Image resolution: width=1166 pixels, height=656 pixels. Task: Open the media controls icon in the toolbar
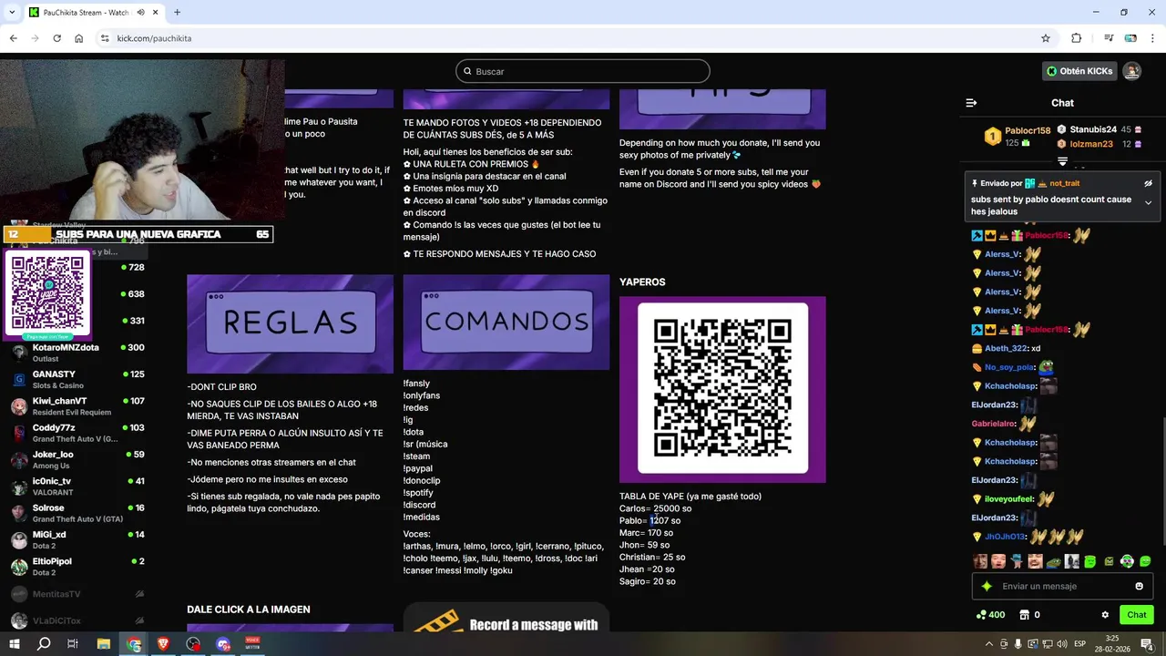pyautogui.click(x=1109, y=38)
